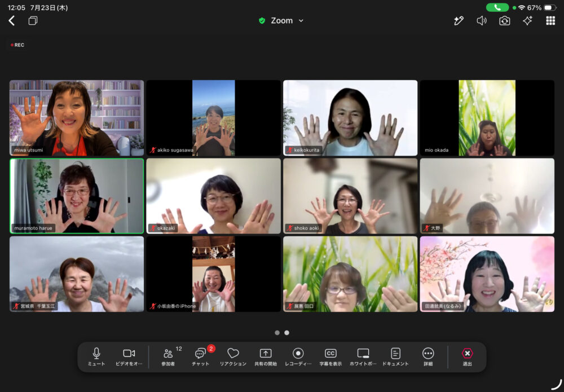Select muramoto harue video tile

click(x=77, y=196)
